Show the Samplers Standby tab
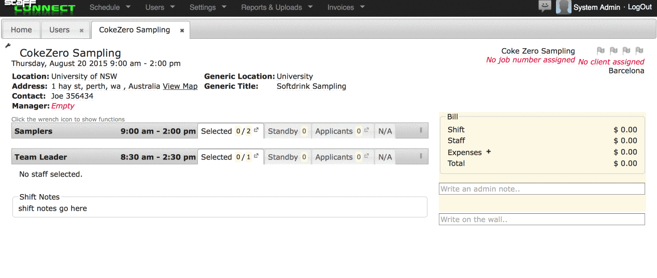The width and height of the screenshot is (657, 278). click(288, 131)
